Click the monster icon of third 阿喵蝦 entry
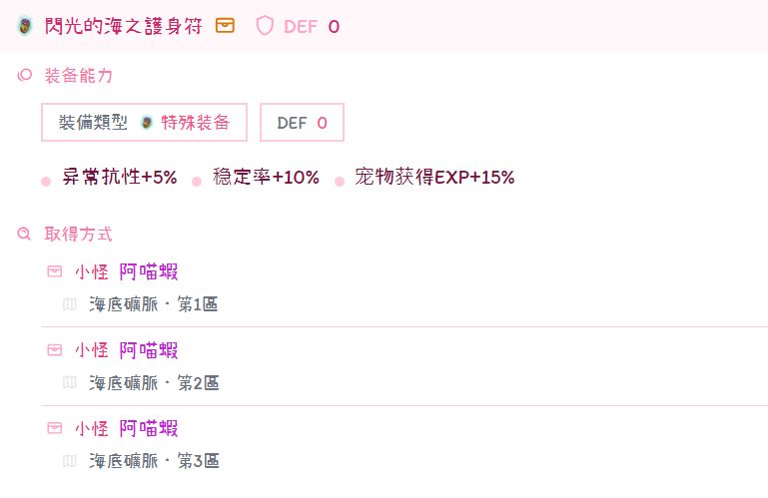The width and height of the screenshot is (768, 498). [x=55, y=428]
